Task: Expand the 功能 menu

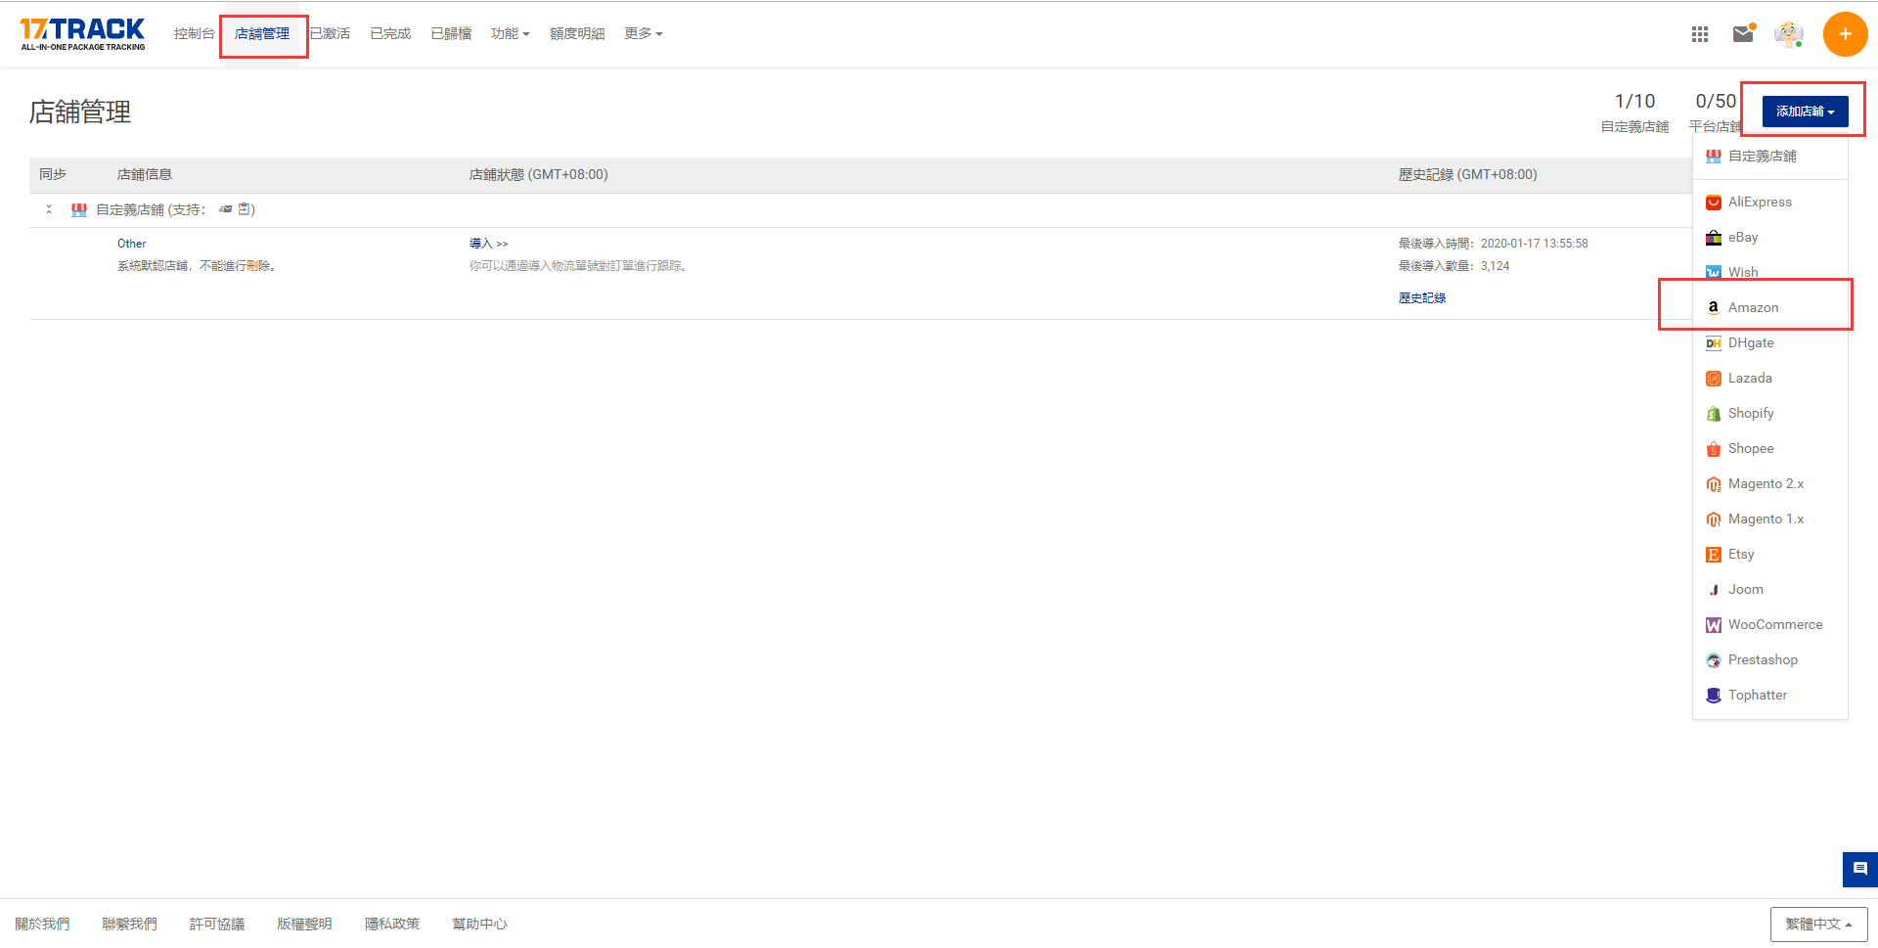Action: [x=510, y=33]
